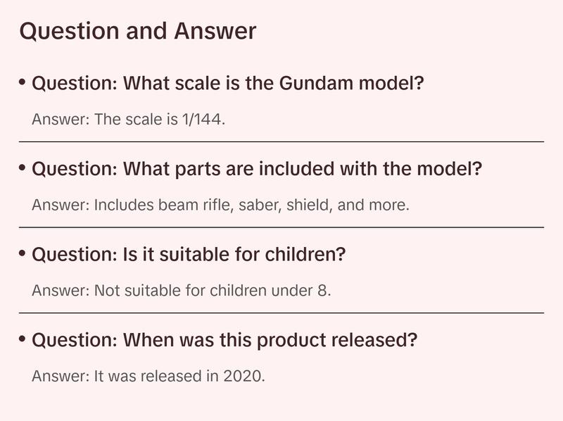Click the answer stating scale is 1/144
Image resolution: width=563 pixels, height=421 pixels.
[128, 119]
